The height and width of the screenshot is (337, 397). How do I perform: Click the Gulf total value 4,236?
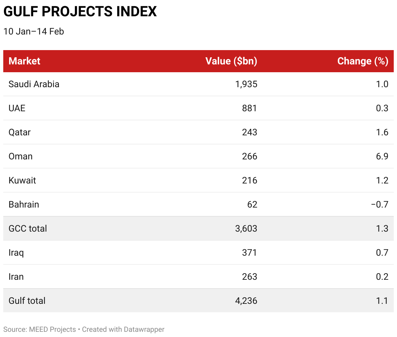point(246,301)
